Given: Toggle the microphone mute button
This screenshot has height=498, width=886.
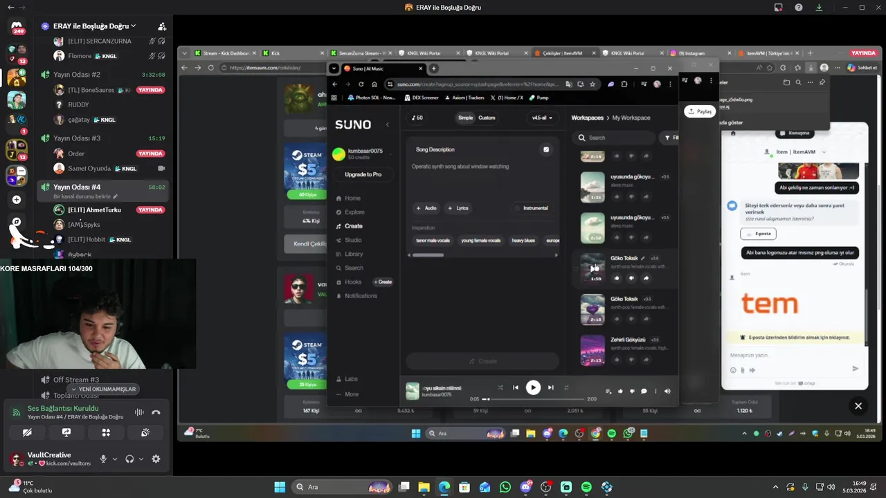Looking at the screenshot, I should click(x=103, y=459).
